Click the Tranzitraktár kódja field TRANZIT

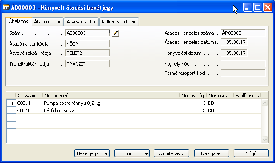click(87, 63)
